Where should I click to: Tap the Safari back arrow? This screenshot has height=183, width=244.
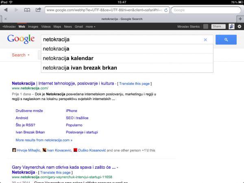click(6, 10)
